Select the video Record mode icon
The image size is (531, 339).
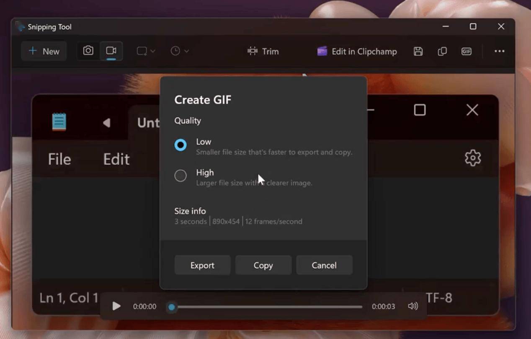click(x=111, y=51)
